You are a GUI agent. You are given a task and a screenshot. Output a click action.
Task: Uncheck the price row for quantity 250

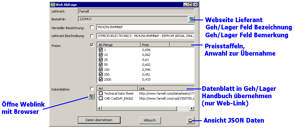[x=101, y=75]
